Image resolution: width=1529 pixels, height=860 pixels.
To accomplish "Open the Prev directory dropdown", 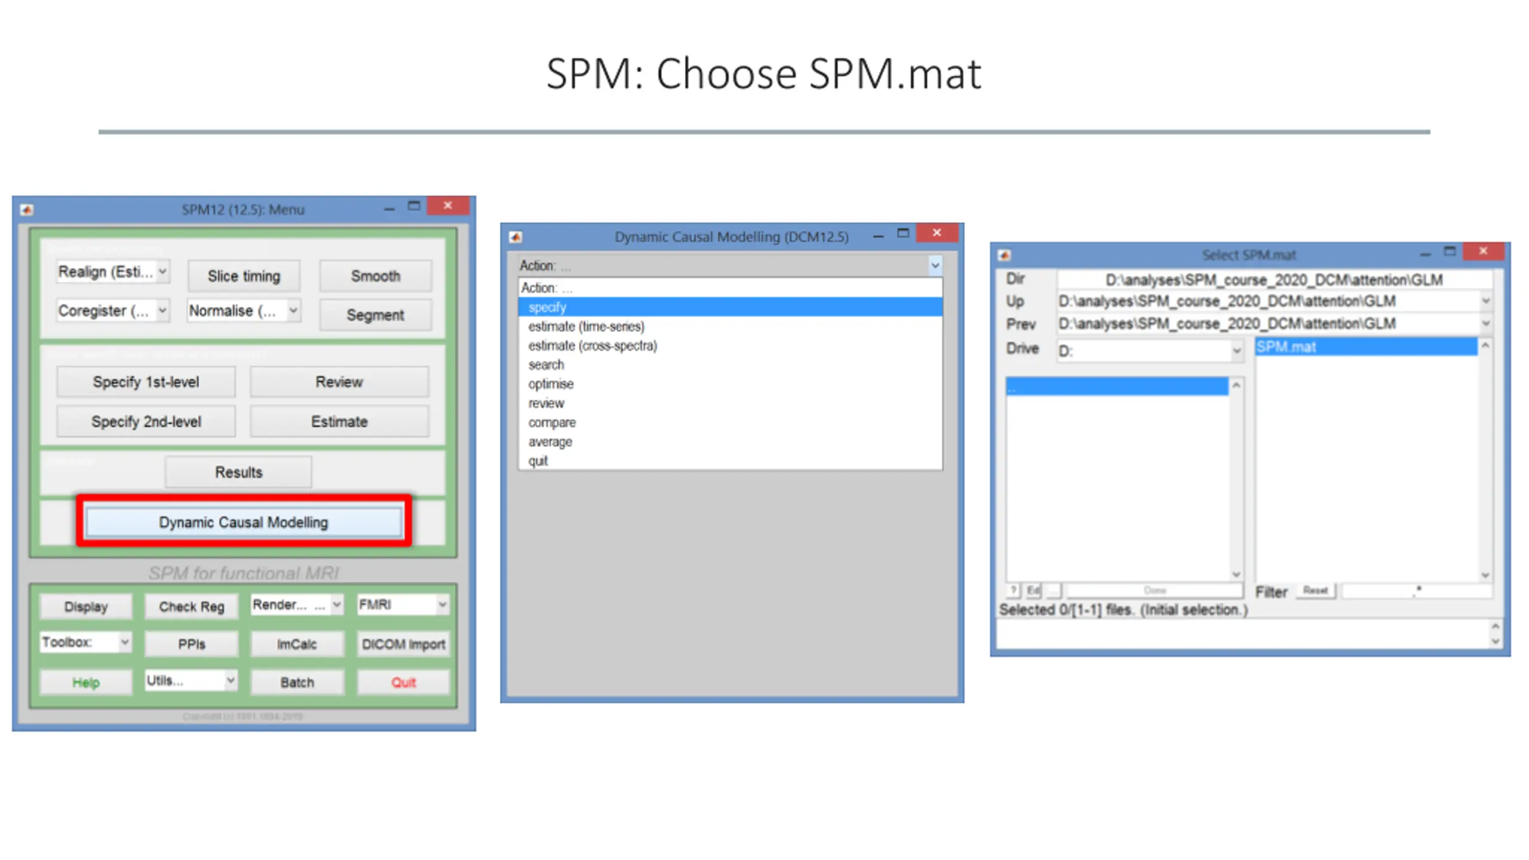I will coord(1274,324).
